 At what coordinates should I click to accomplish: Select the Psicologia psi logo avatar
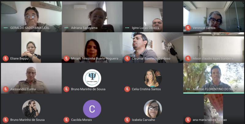(92, 78)
